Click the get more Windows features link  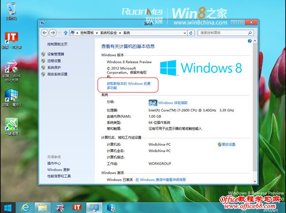click(129, 86)
